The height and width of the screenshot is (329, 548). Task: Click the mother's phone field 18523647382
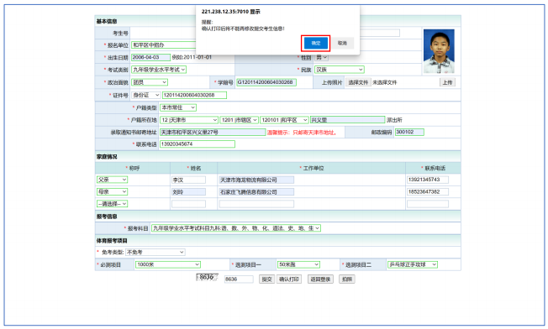(428, 192)
